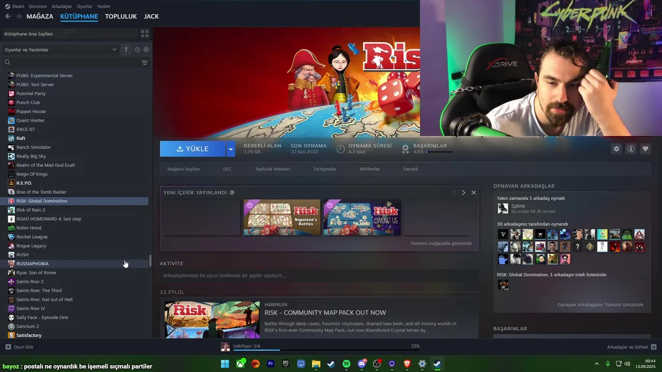This screenshot has width=662, height=372.
Task: Click Oynayan Arkadaşların Tümünü Görüntüle
Action: pos(600,305)
